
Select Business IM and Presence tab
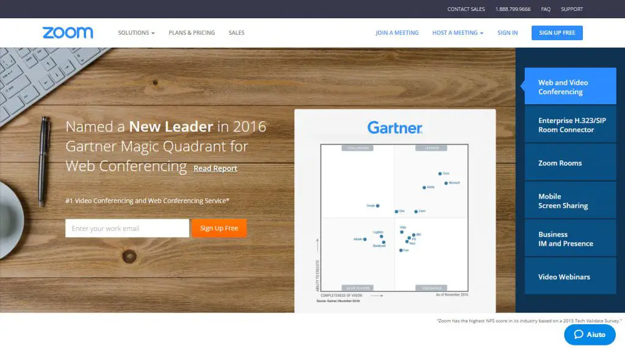click(570, 238)
